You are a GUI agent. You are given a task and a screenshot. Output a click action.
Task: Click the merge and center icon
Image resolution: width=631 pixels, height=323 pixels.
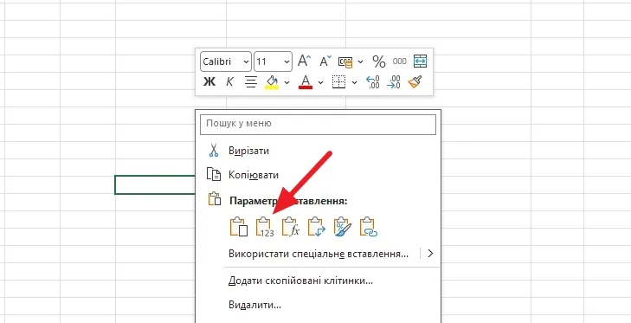tap(420, 61)
